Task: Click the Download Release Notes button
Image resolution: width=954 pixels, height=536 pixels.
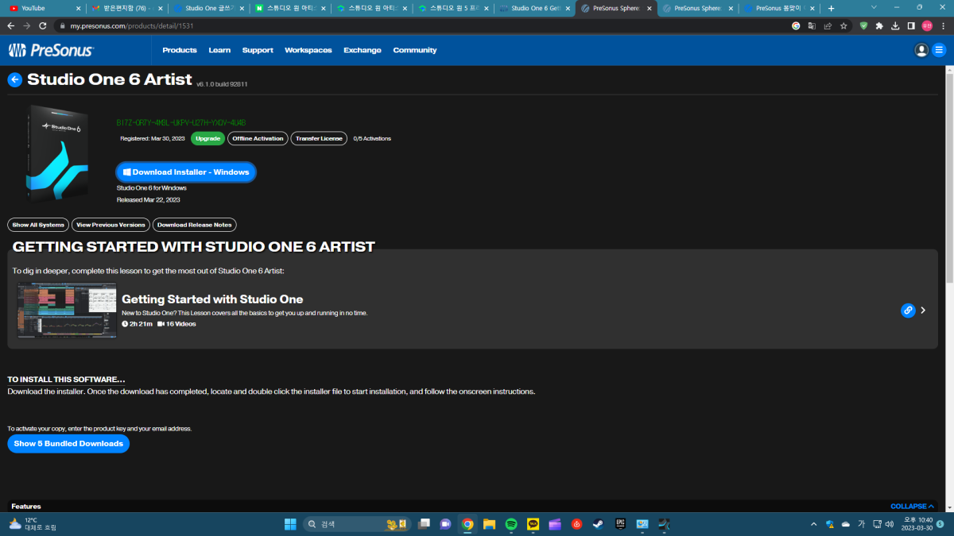Action: [x=194, y=225]
